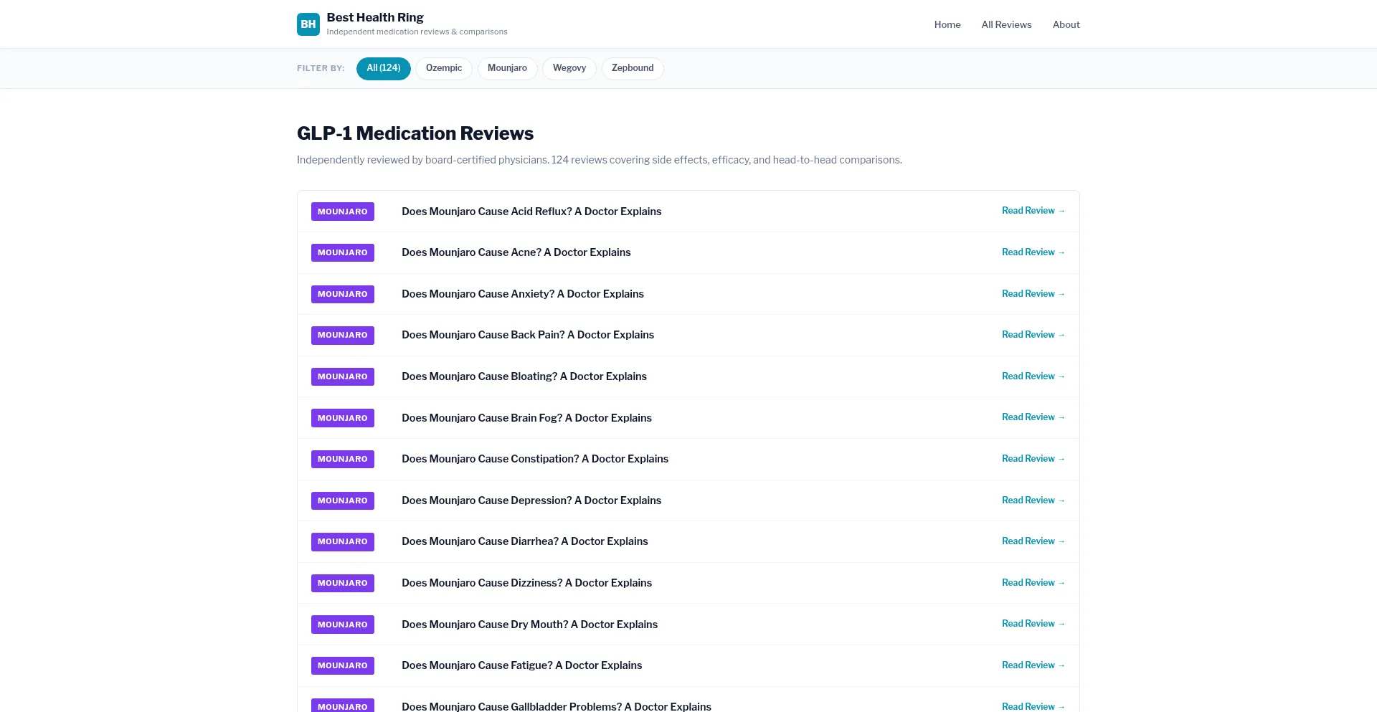Click the MOUNJARO tag on Dizziness row
Screen dimensions: 1377x712
tap(343, 583)
